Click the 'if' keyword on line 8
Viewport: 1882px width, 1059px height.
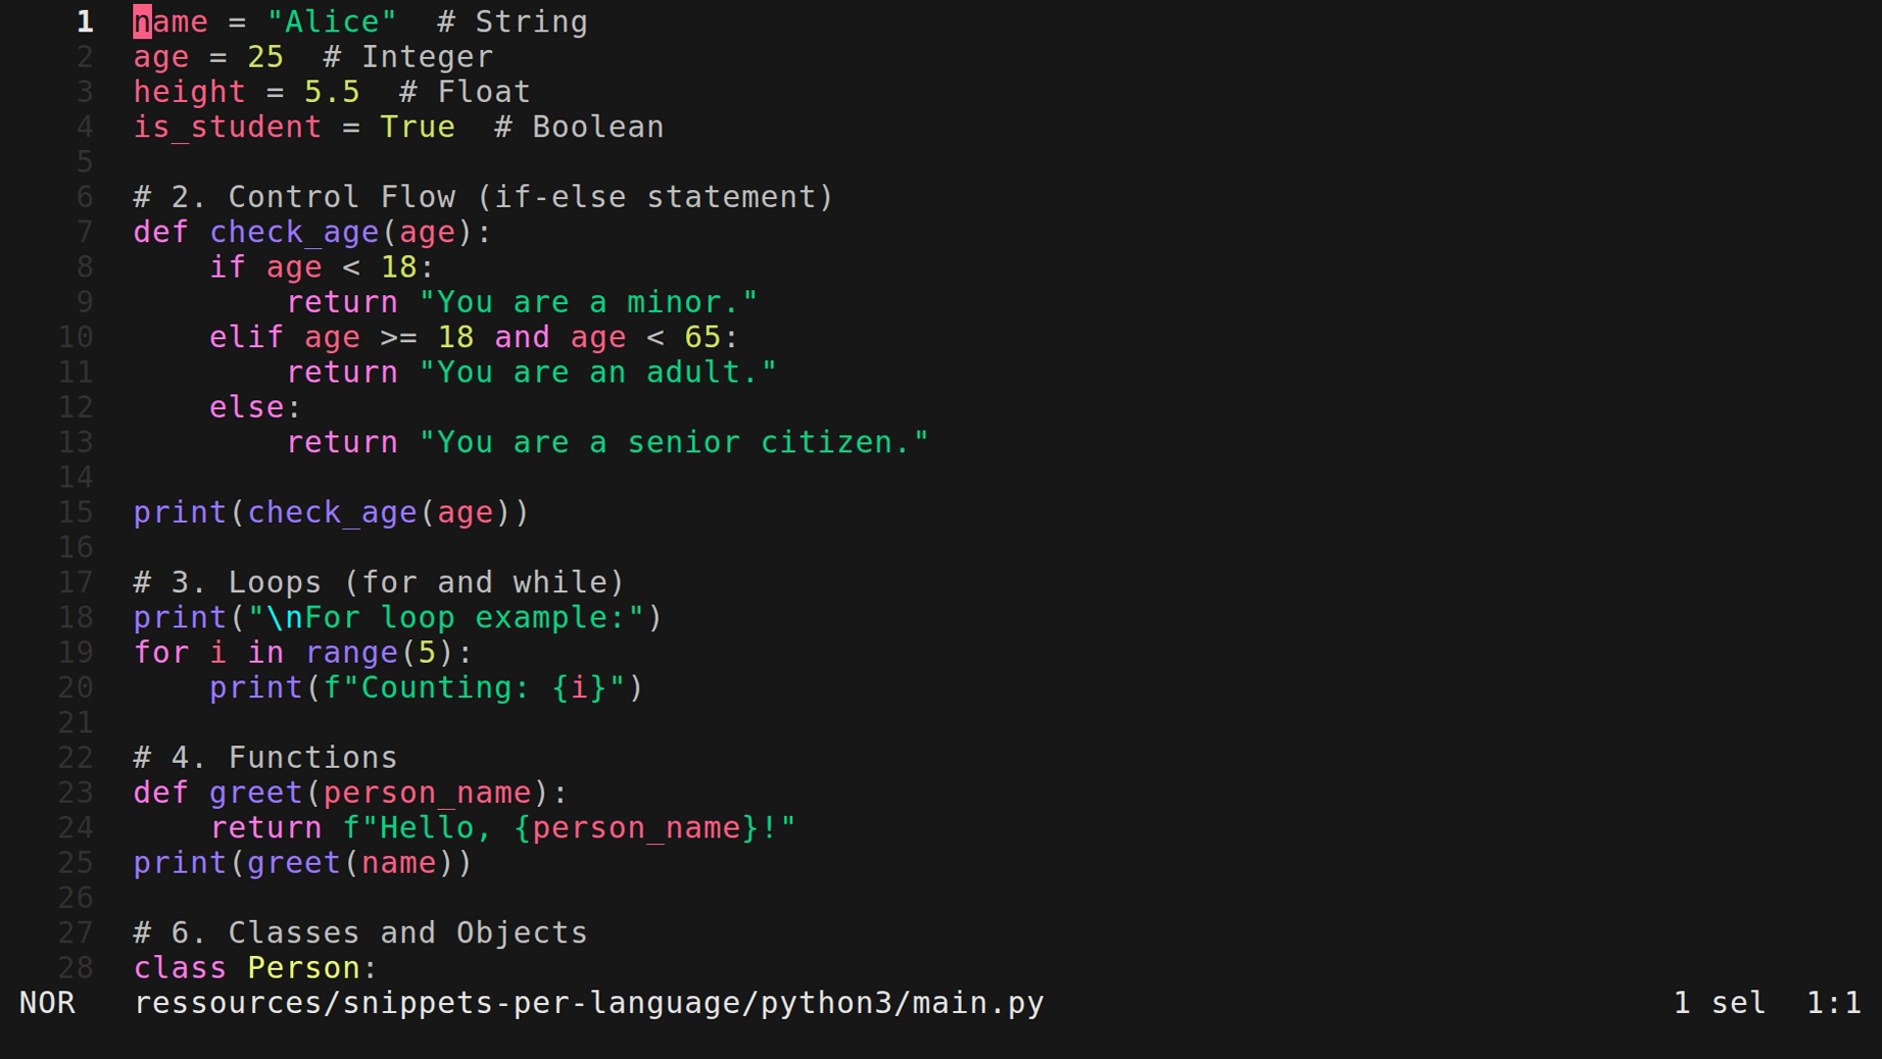point(227,268)
